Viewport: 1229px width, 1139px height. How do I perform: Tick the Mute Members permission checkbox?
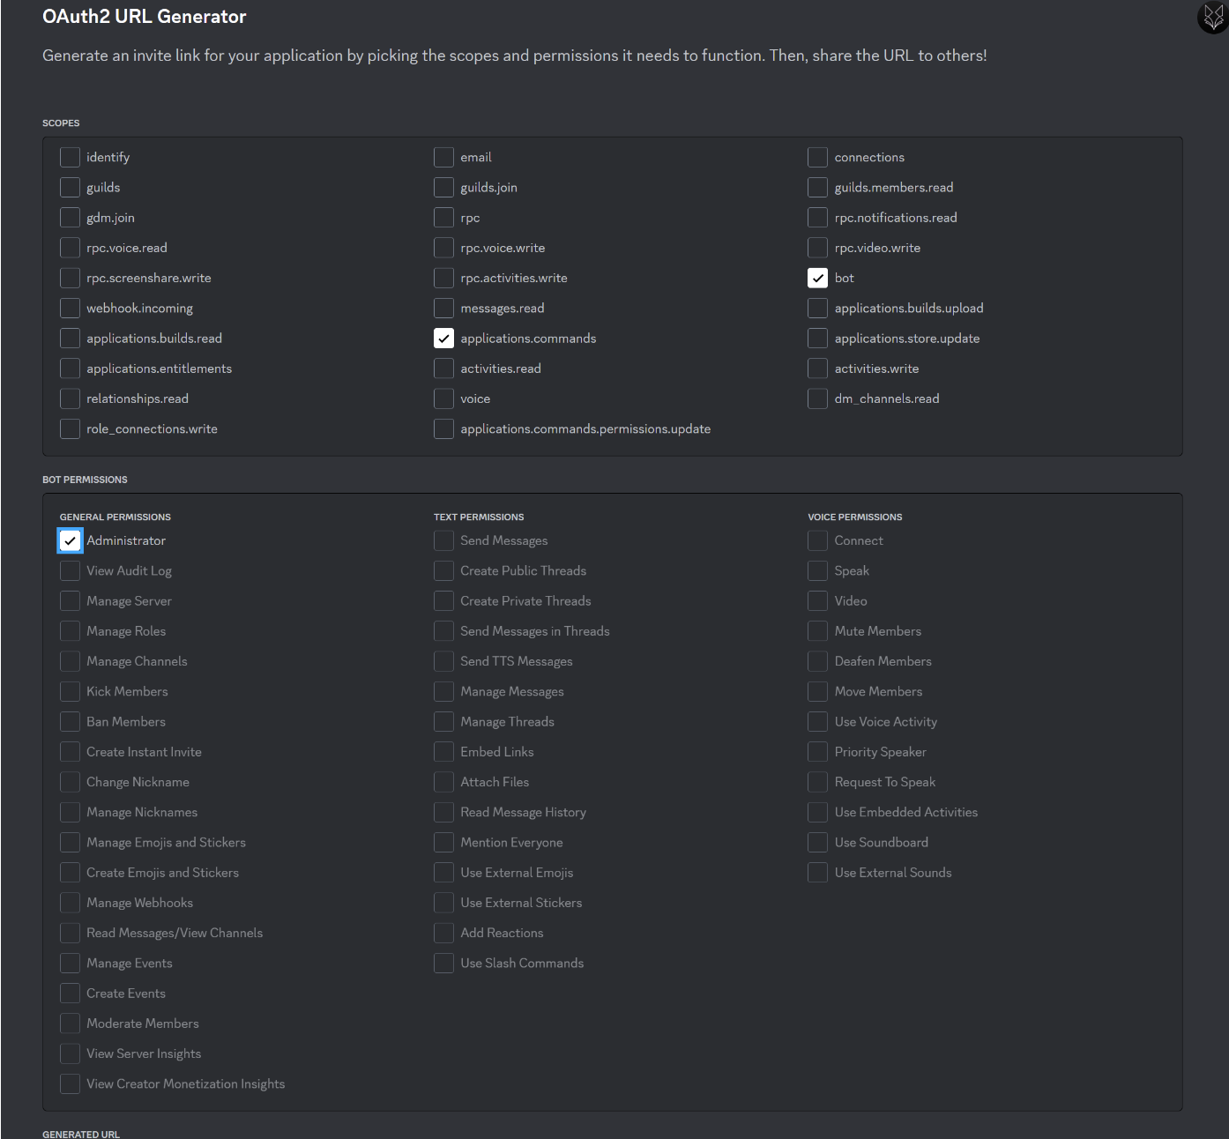click(x=817, y=631)
